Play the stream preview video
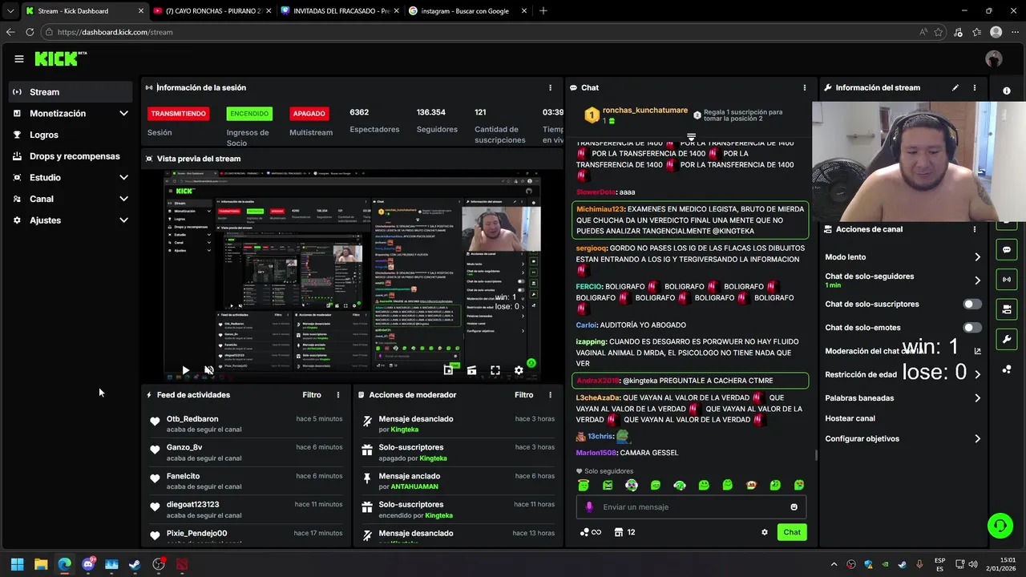Screen dimensions: 1026x577 185,370
